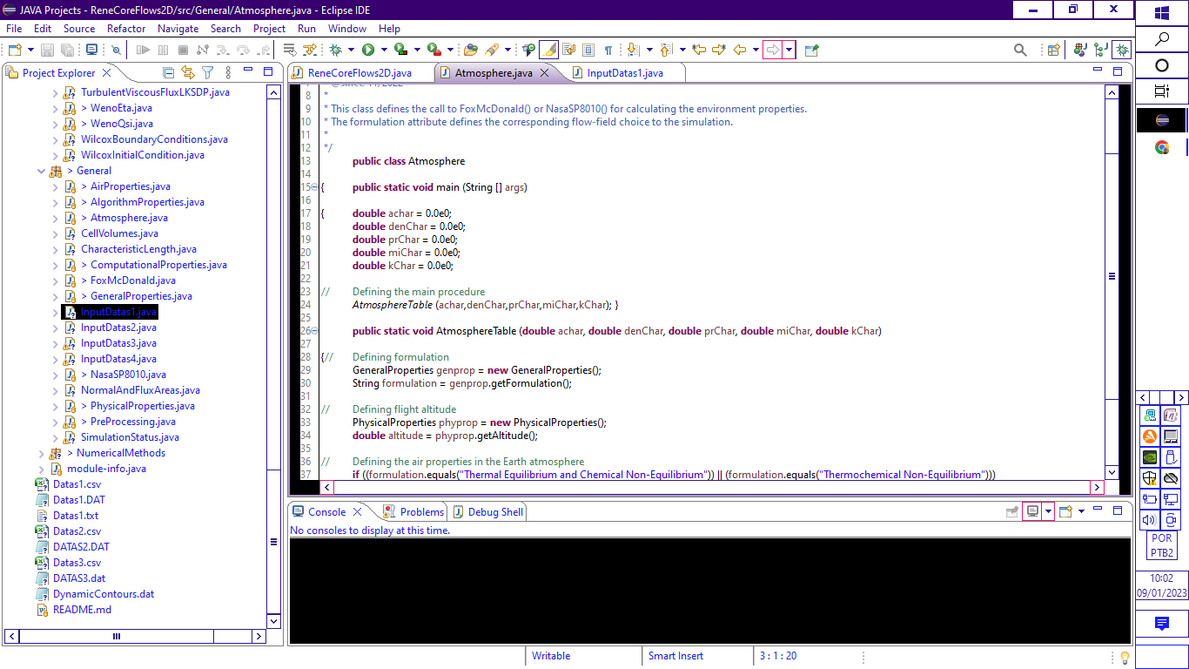This screenshot has height=669, width=1189.
Task: Open the Window menu
Action: (x=346, y=28)
